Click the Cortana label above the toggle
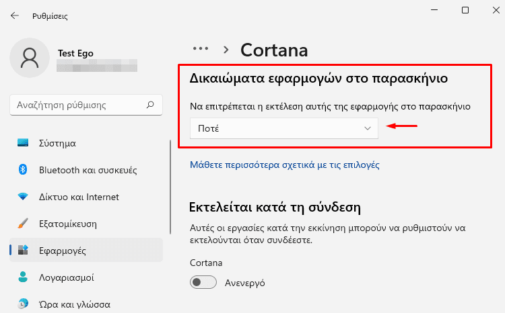 (206, 263)
